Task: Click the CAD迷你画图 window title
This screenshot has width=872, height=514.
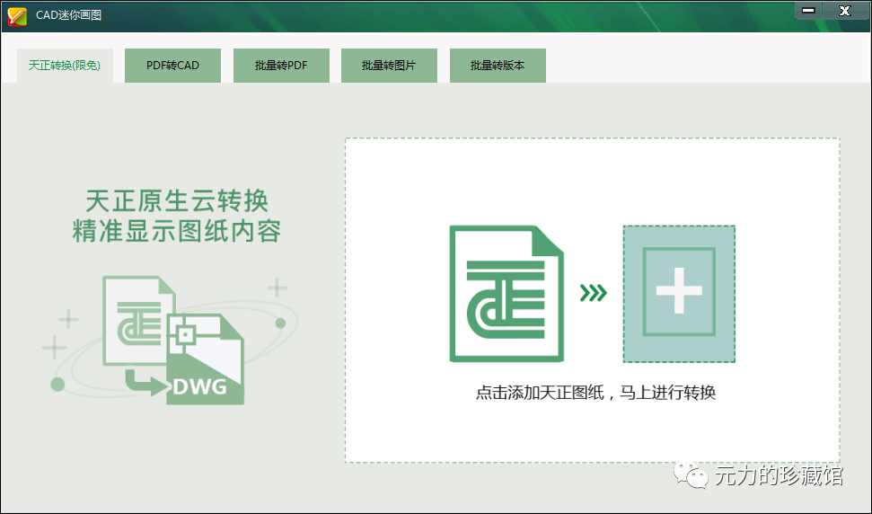Action: [69, 15]
